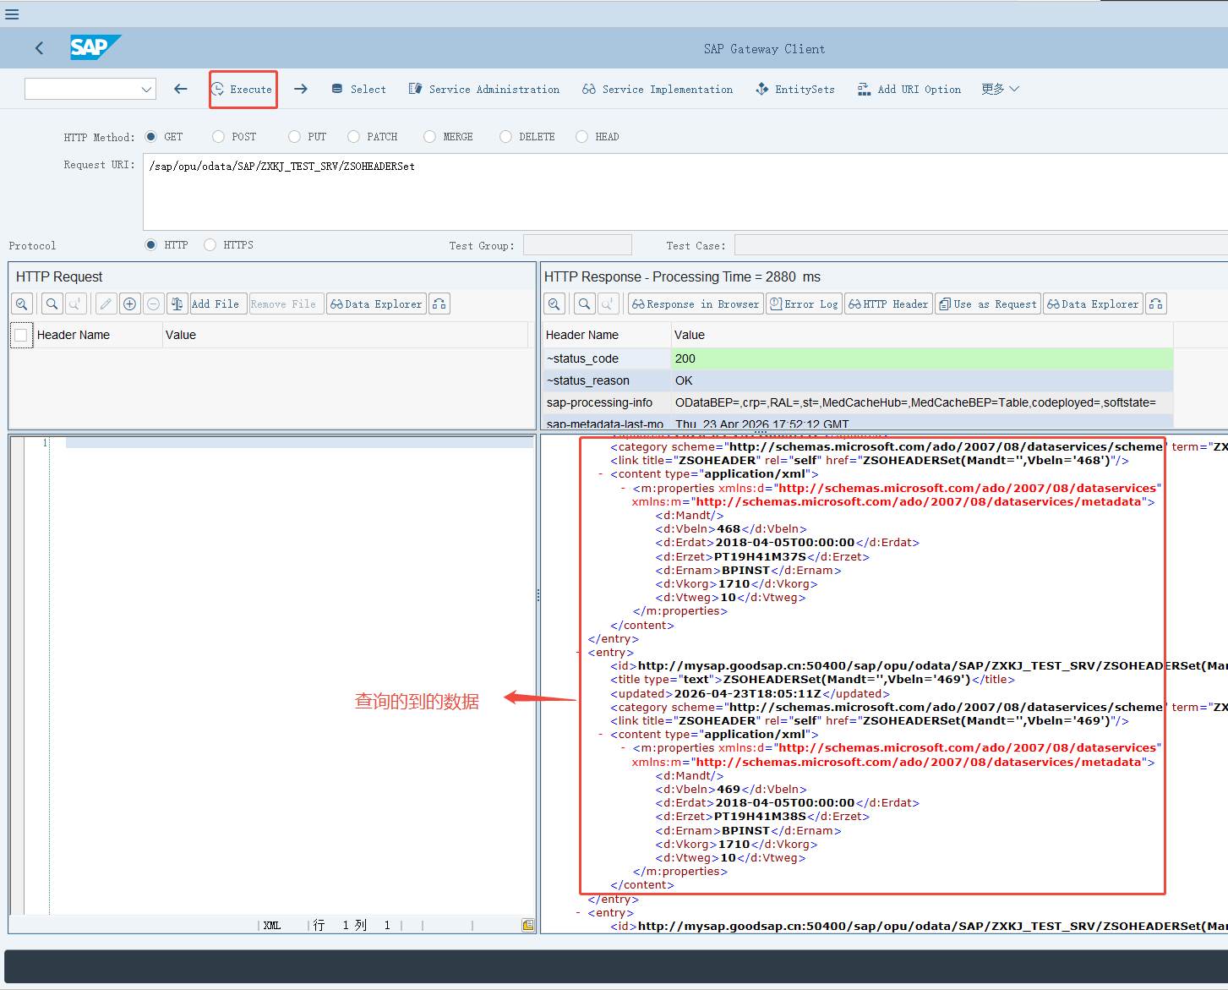This screenshot has height=990, width=1228.
Task: Click the Test Case input field
Action: tap(981, 245)
